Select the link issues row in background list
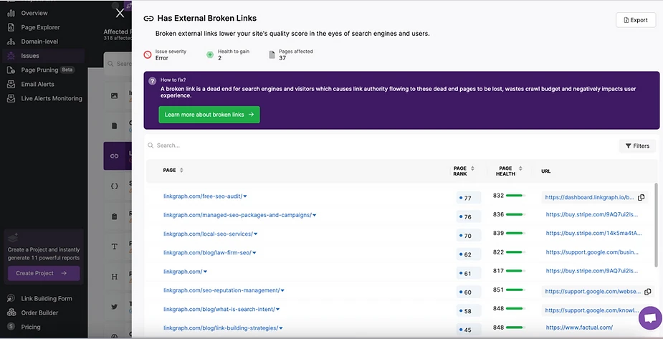The image size is (663, 339). [x=118, y=156]
